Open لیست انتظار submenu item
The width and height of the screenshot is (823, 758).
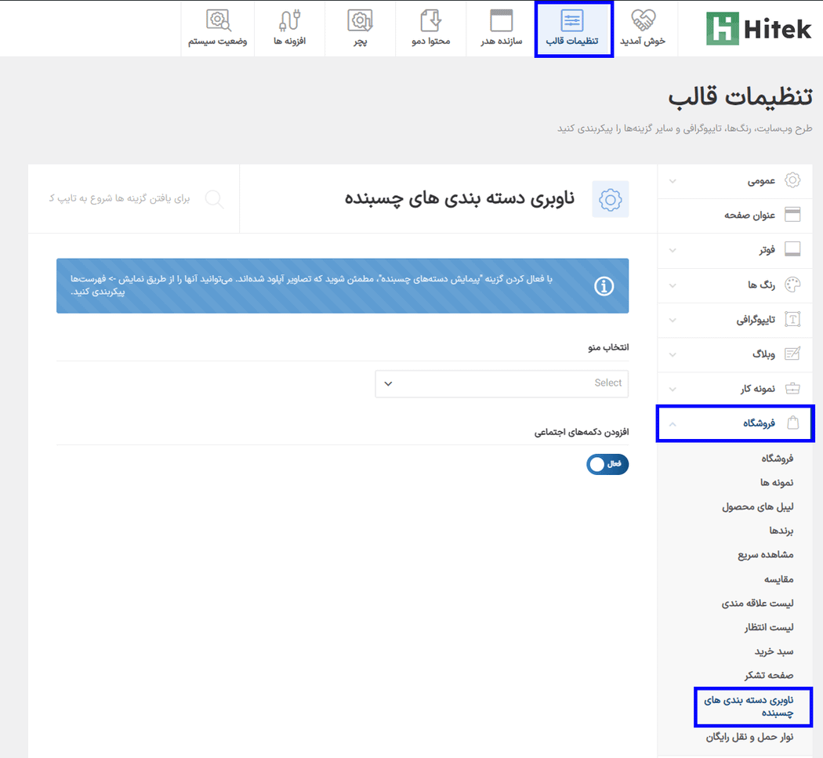[769, 627]
